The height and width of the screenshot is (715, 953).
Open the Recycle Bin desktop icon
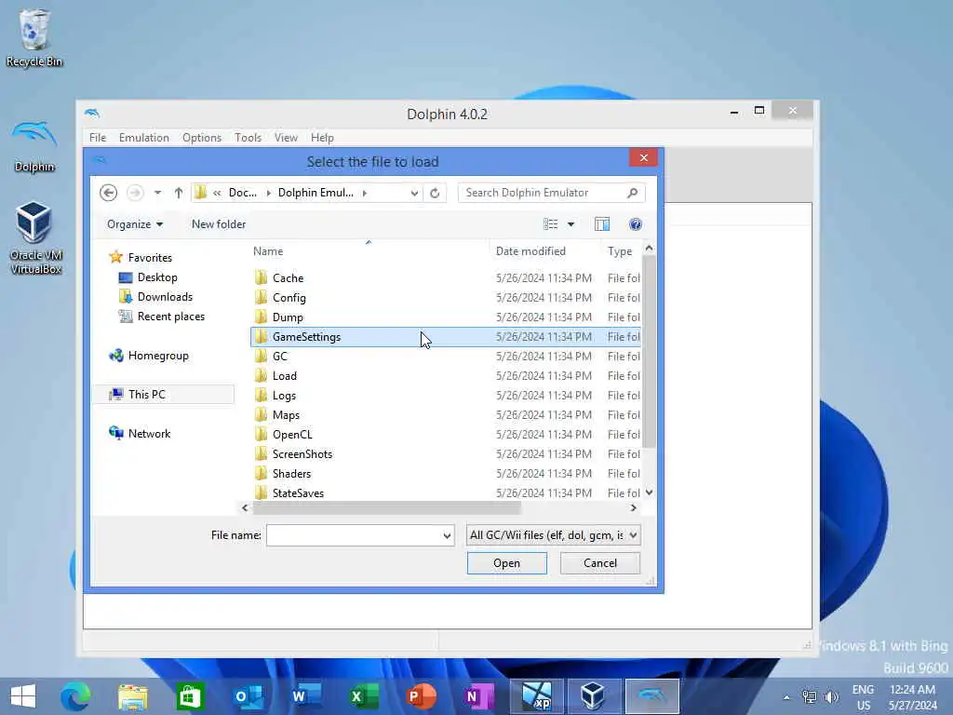pos(34,37)
